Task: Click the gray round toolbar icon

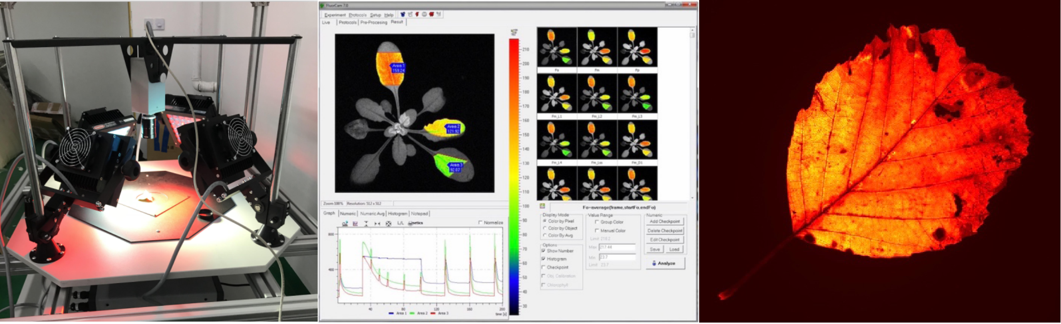Action: (x=424, y=14)
